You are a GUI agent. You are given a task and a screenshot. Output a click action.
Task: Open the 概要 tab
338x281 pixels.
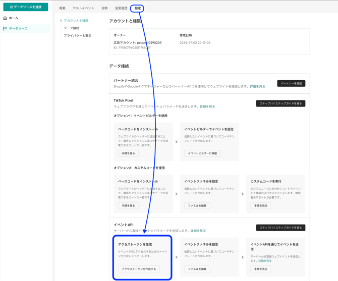62,9
